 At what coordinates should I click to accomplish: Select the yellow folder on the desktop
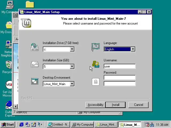[30, 5]
